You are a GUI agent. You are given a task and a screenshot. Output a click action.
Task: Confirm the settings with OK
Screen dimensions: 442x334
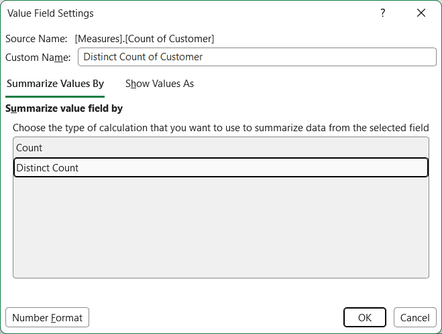coord(365,317)
